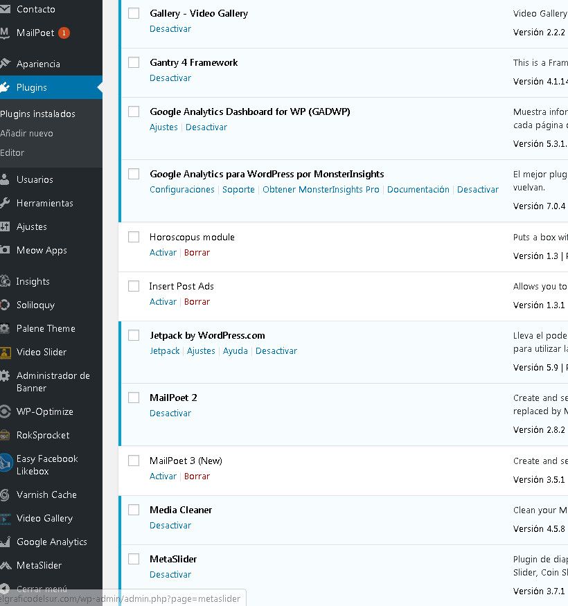Screen dimensions: 568x606
Task: Click the RokSprocket icon
Action: tap(5, 435)
